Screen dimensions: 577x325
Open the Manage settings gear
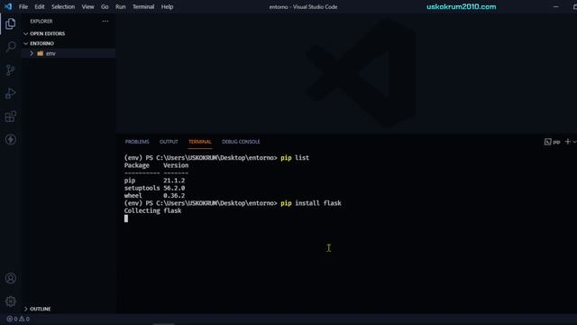10,302
